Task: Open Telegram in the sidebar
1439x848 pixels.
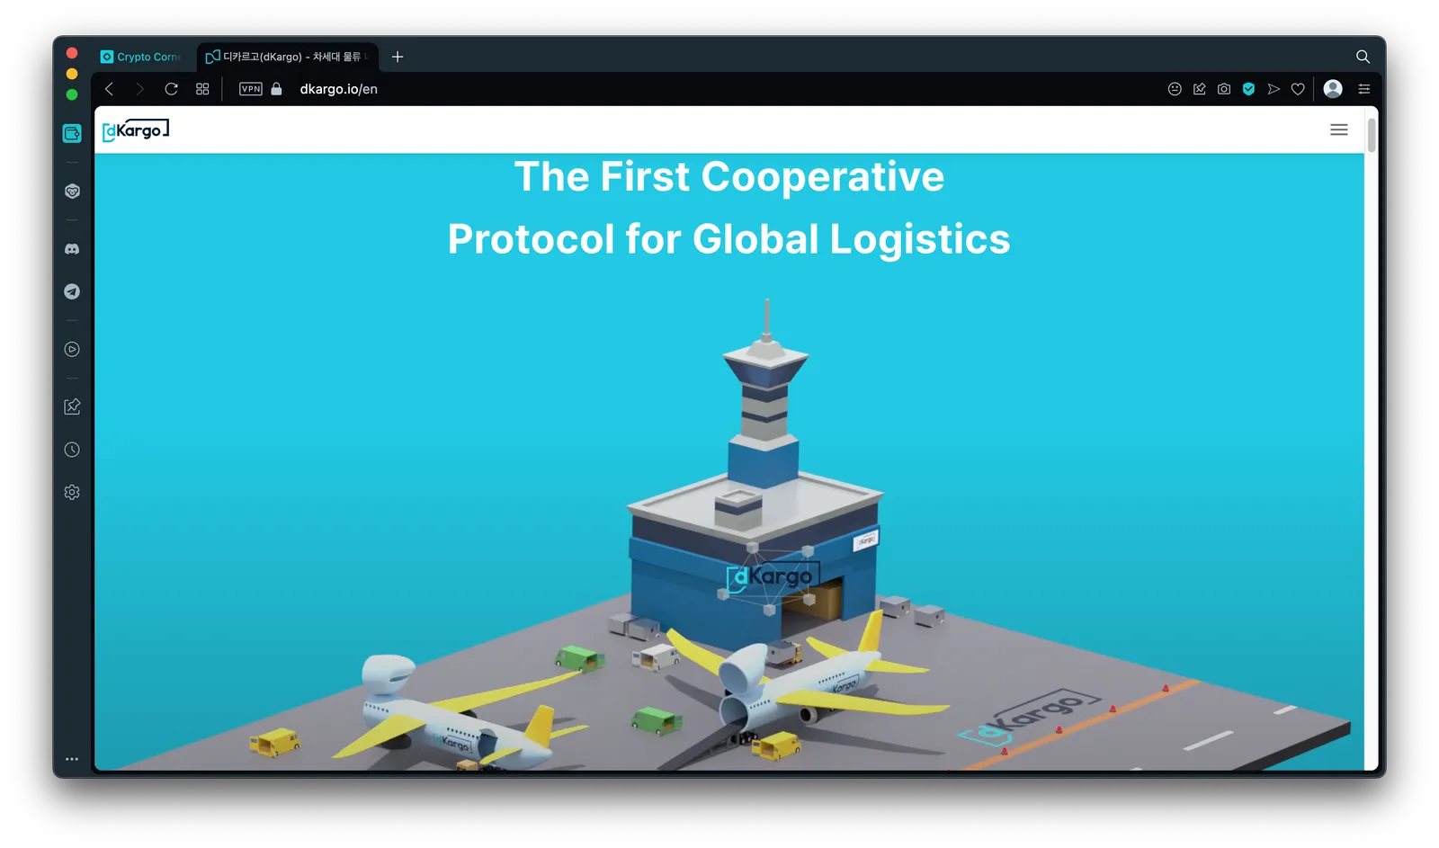Action: [x=72, y=291]
